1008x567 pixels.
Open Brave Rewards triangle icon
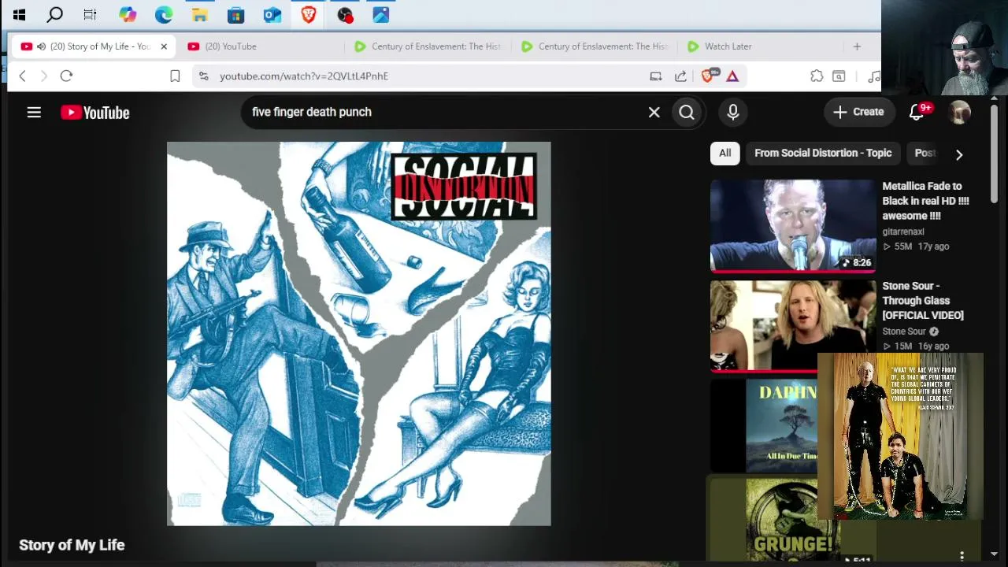[x=732, y=76]
